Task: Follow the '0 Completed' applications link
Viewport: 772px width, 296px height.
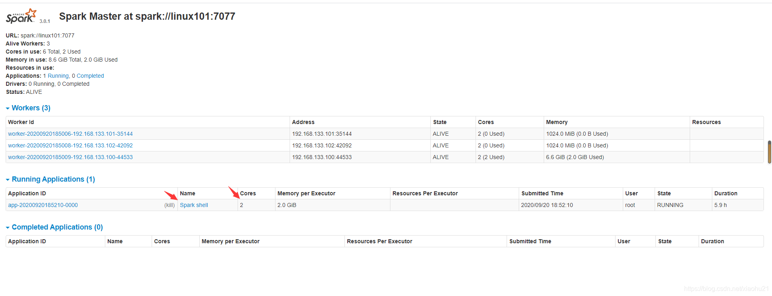Action: 90,76
